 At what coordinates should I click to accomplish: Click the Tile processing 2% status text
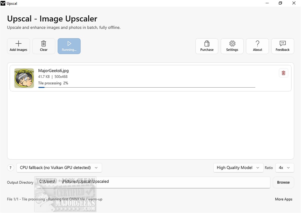[x=53, y=83]
